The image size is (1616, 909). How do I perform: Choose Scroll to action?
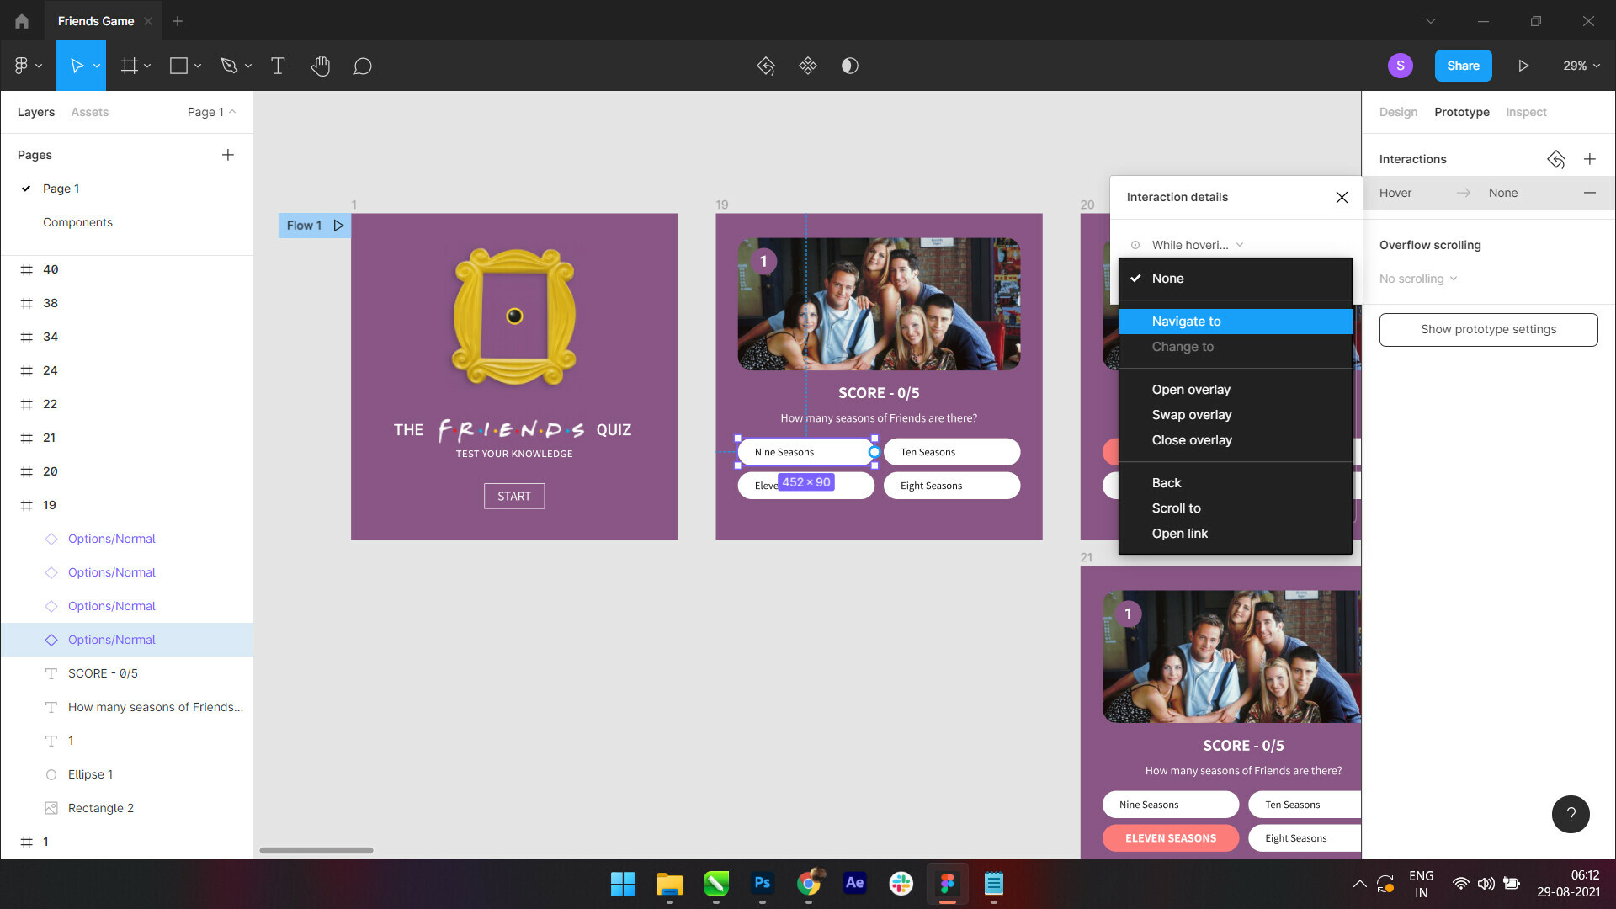coord(1235,508)
